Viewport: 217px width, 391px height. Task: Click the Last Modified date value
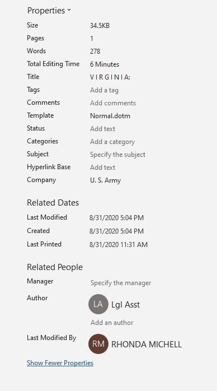[116, 218]
